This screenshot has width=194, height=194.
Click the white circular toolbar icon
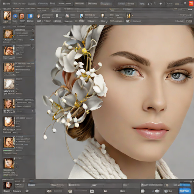click(x=57, y=16)
